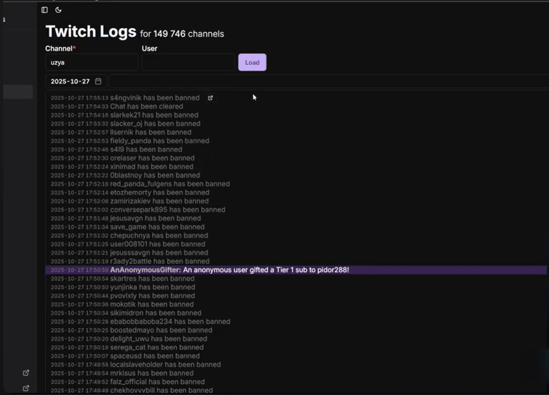The image size is (549, 395).
Task: Click 'serega_cat has been banned' entry
Action: pos(157,348)
